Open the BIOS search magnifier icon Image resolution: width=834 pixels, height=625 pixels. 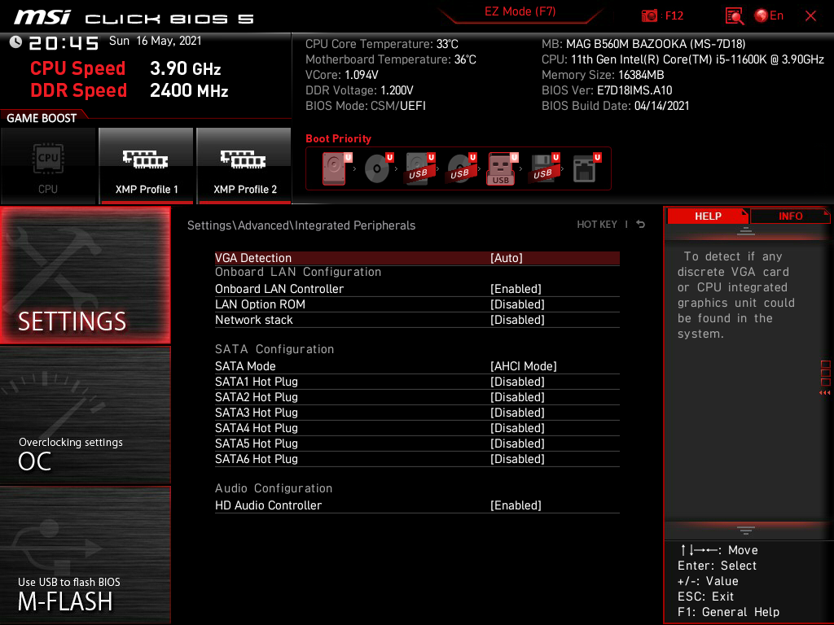(735, 16)
